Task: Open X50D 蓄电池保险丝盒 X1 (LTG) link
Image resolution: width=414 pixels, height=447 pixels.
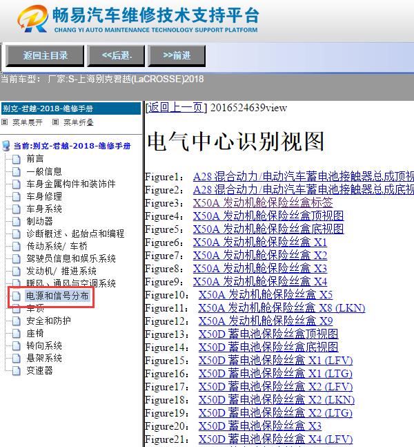Action: (x=275, y=374)
